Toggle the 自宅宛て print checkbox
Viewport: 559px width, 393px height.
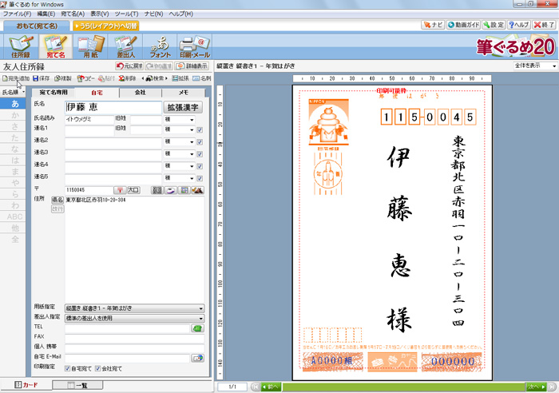point(68,369)
